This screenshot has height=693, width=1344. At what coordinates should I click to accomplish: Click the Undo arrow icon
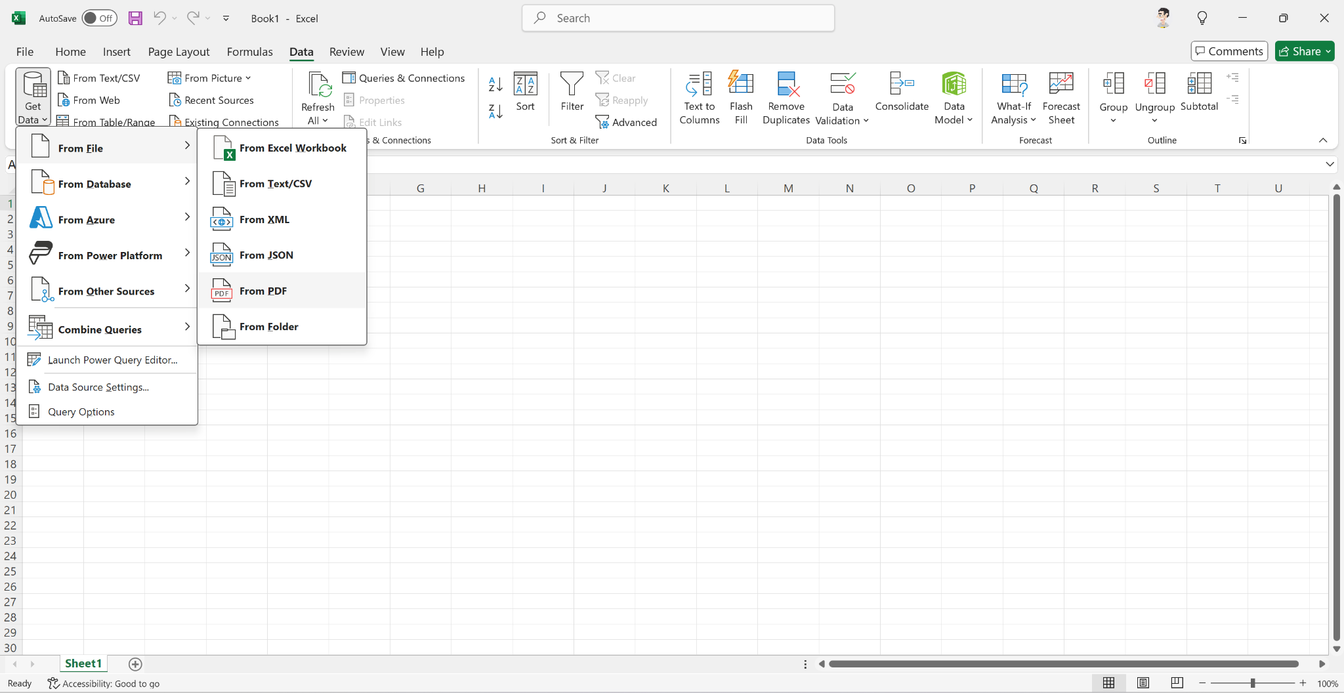coord(159,18)
